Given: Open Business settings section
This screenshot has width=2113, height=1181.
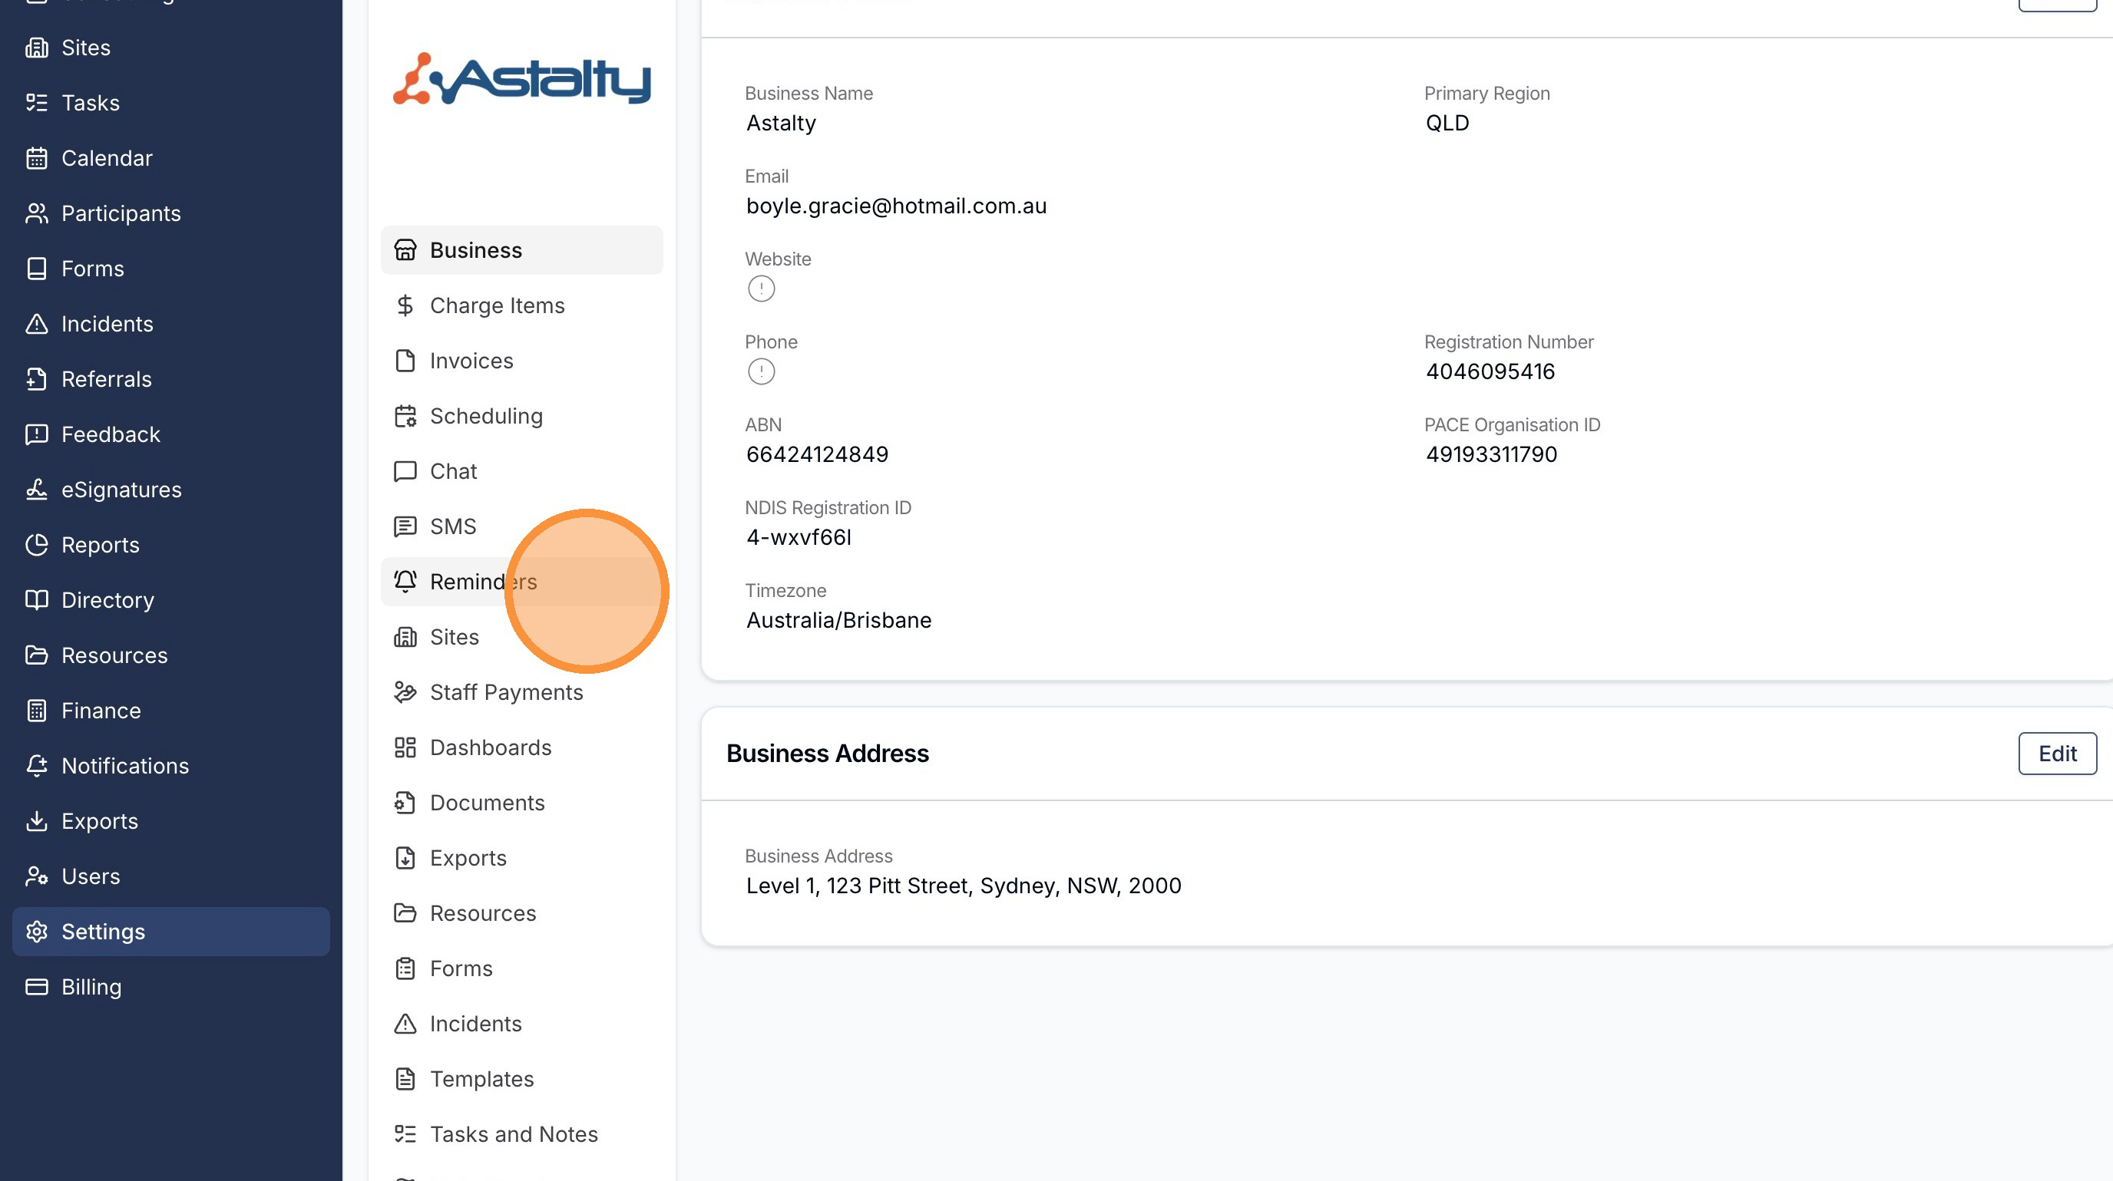Looking at the screenshot, I should [x=521, y=250].
